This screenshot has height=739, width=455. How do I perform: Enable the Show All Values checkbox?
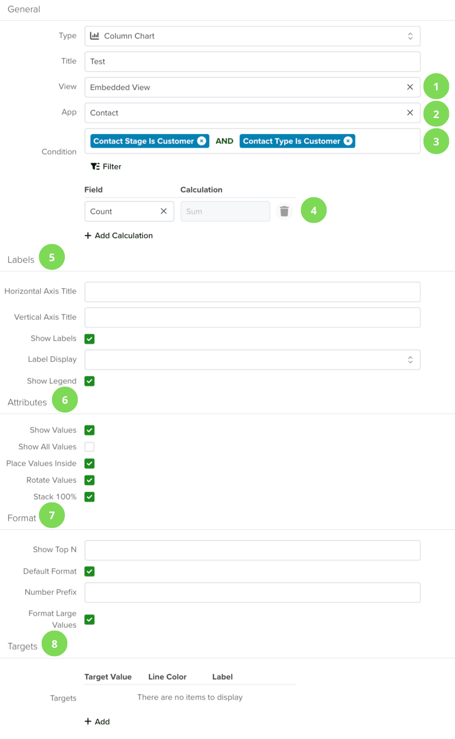pyautogui.click(x=89, y=447)
